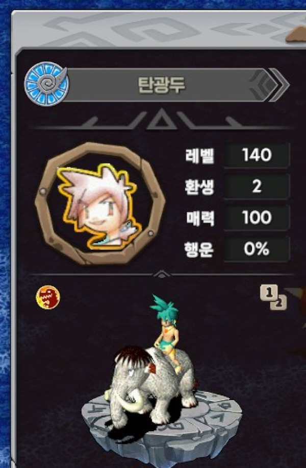Click the red dinosaur badge icon
This screenshot has height=468, width=306.
point(47,297)
